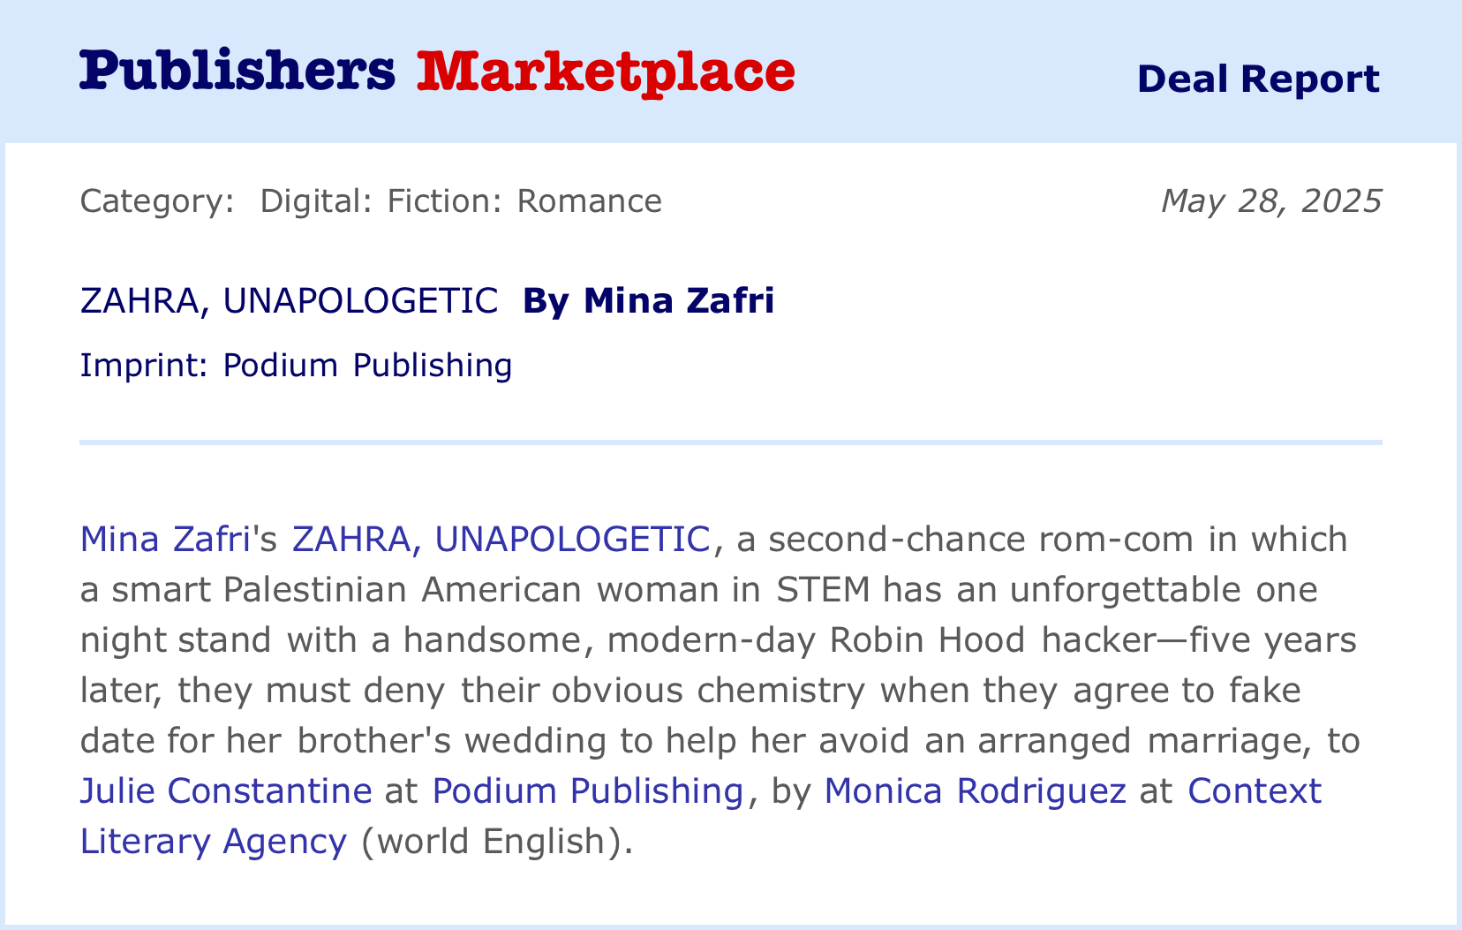This screenshot has height=930, width=1462.
Task: Click the horizontal divider line
Action: point(730,442)
